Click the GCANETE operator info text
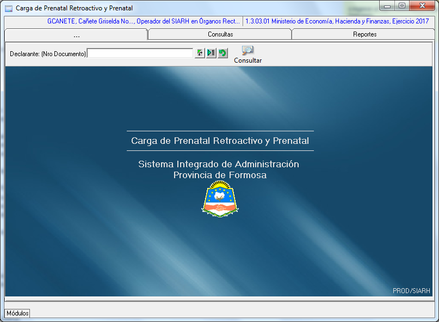The height and width of the screenshot is (322, 439). point(144,21)
